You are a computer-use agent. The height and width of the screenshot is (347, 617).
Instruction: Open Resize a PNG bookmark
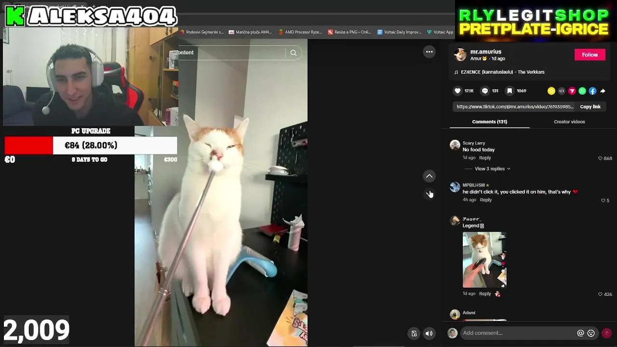pyautogui.click(x=349, y=32)
